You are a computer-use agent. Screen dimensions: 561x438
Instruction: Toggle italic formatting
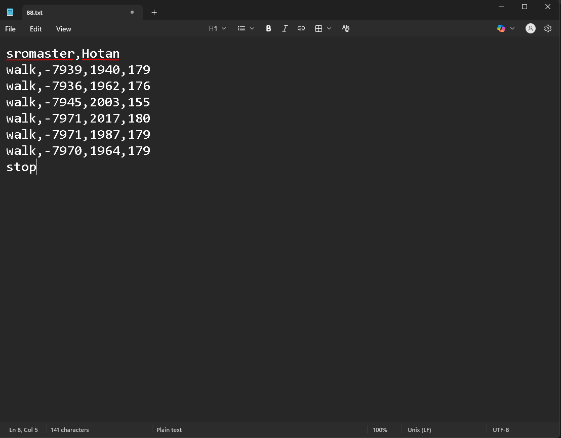pyautogui.click(x=285, y=29)
